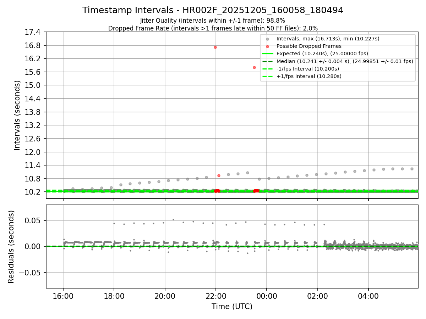Viewport: 426px width, 319px height.
Task: Click the legend entry '-1/fps Interval (10.200s)'
Action: 307,68
